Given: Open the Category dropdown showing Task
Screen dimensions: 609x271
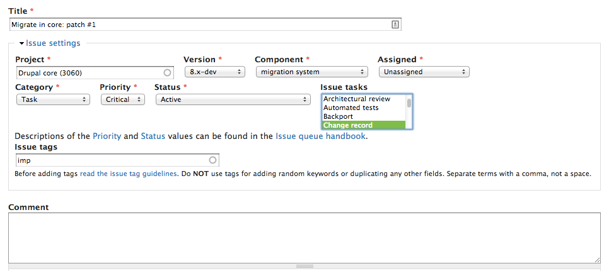Looking at the screenshot, I should 53,99.
